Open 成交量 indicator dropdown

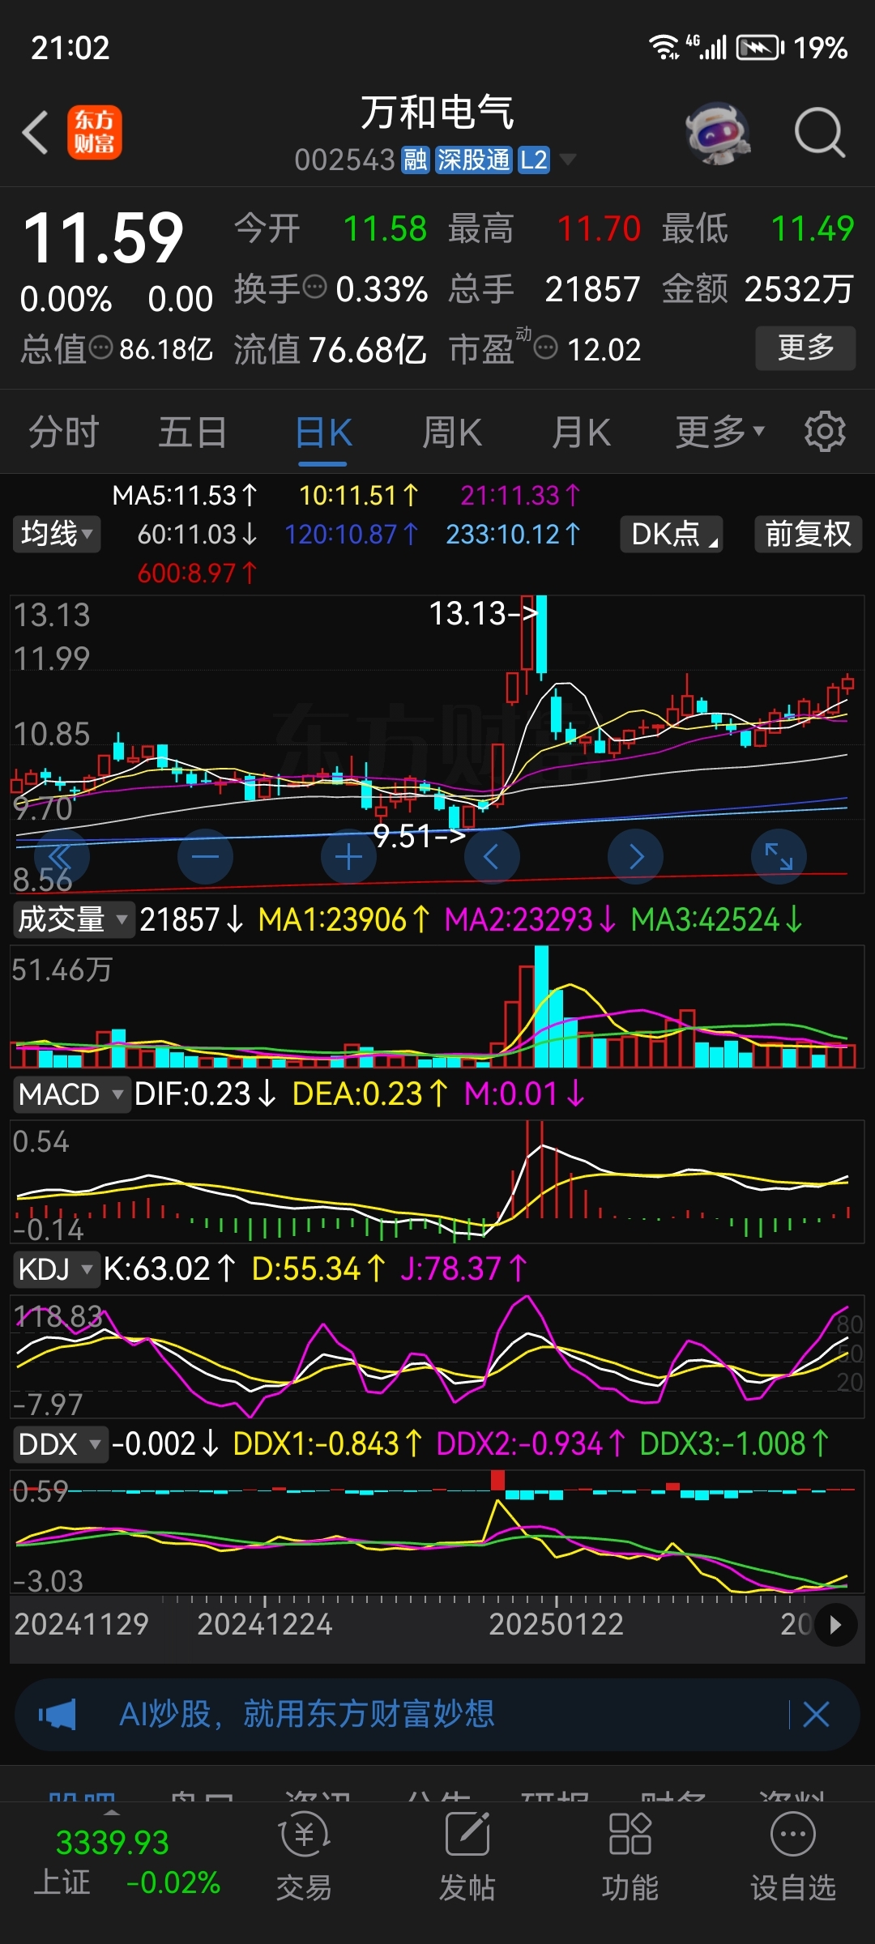[x=73, y=919]
